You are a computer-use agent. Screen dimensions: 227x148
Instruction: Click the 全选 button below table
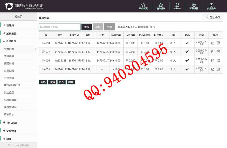pos(43,82)
